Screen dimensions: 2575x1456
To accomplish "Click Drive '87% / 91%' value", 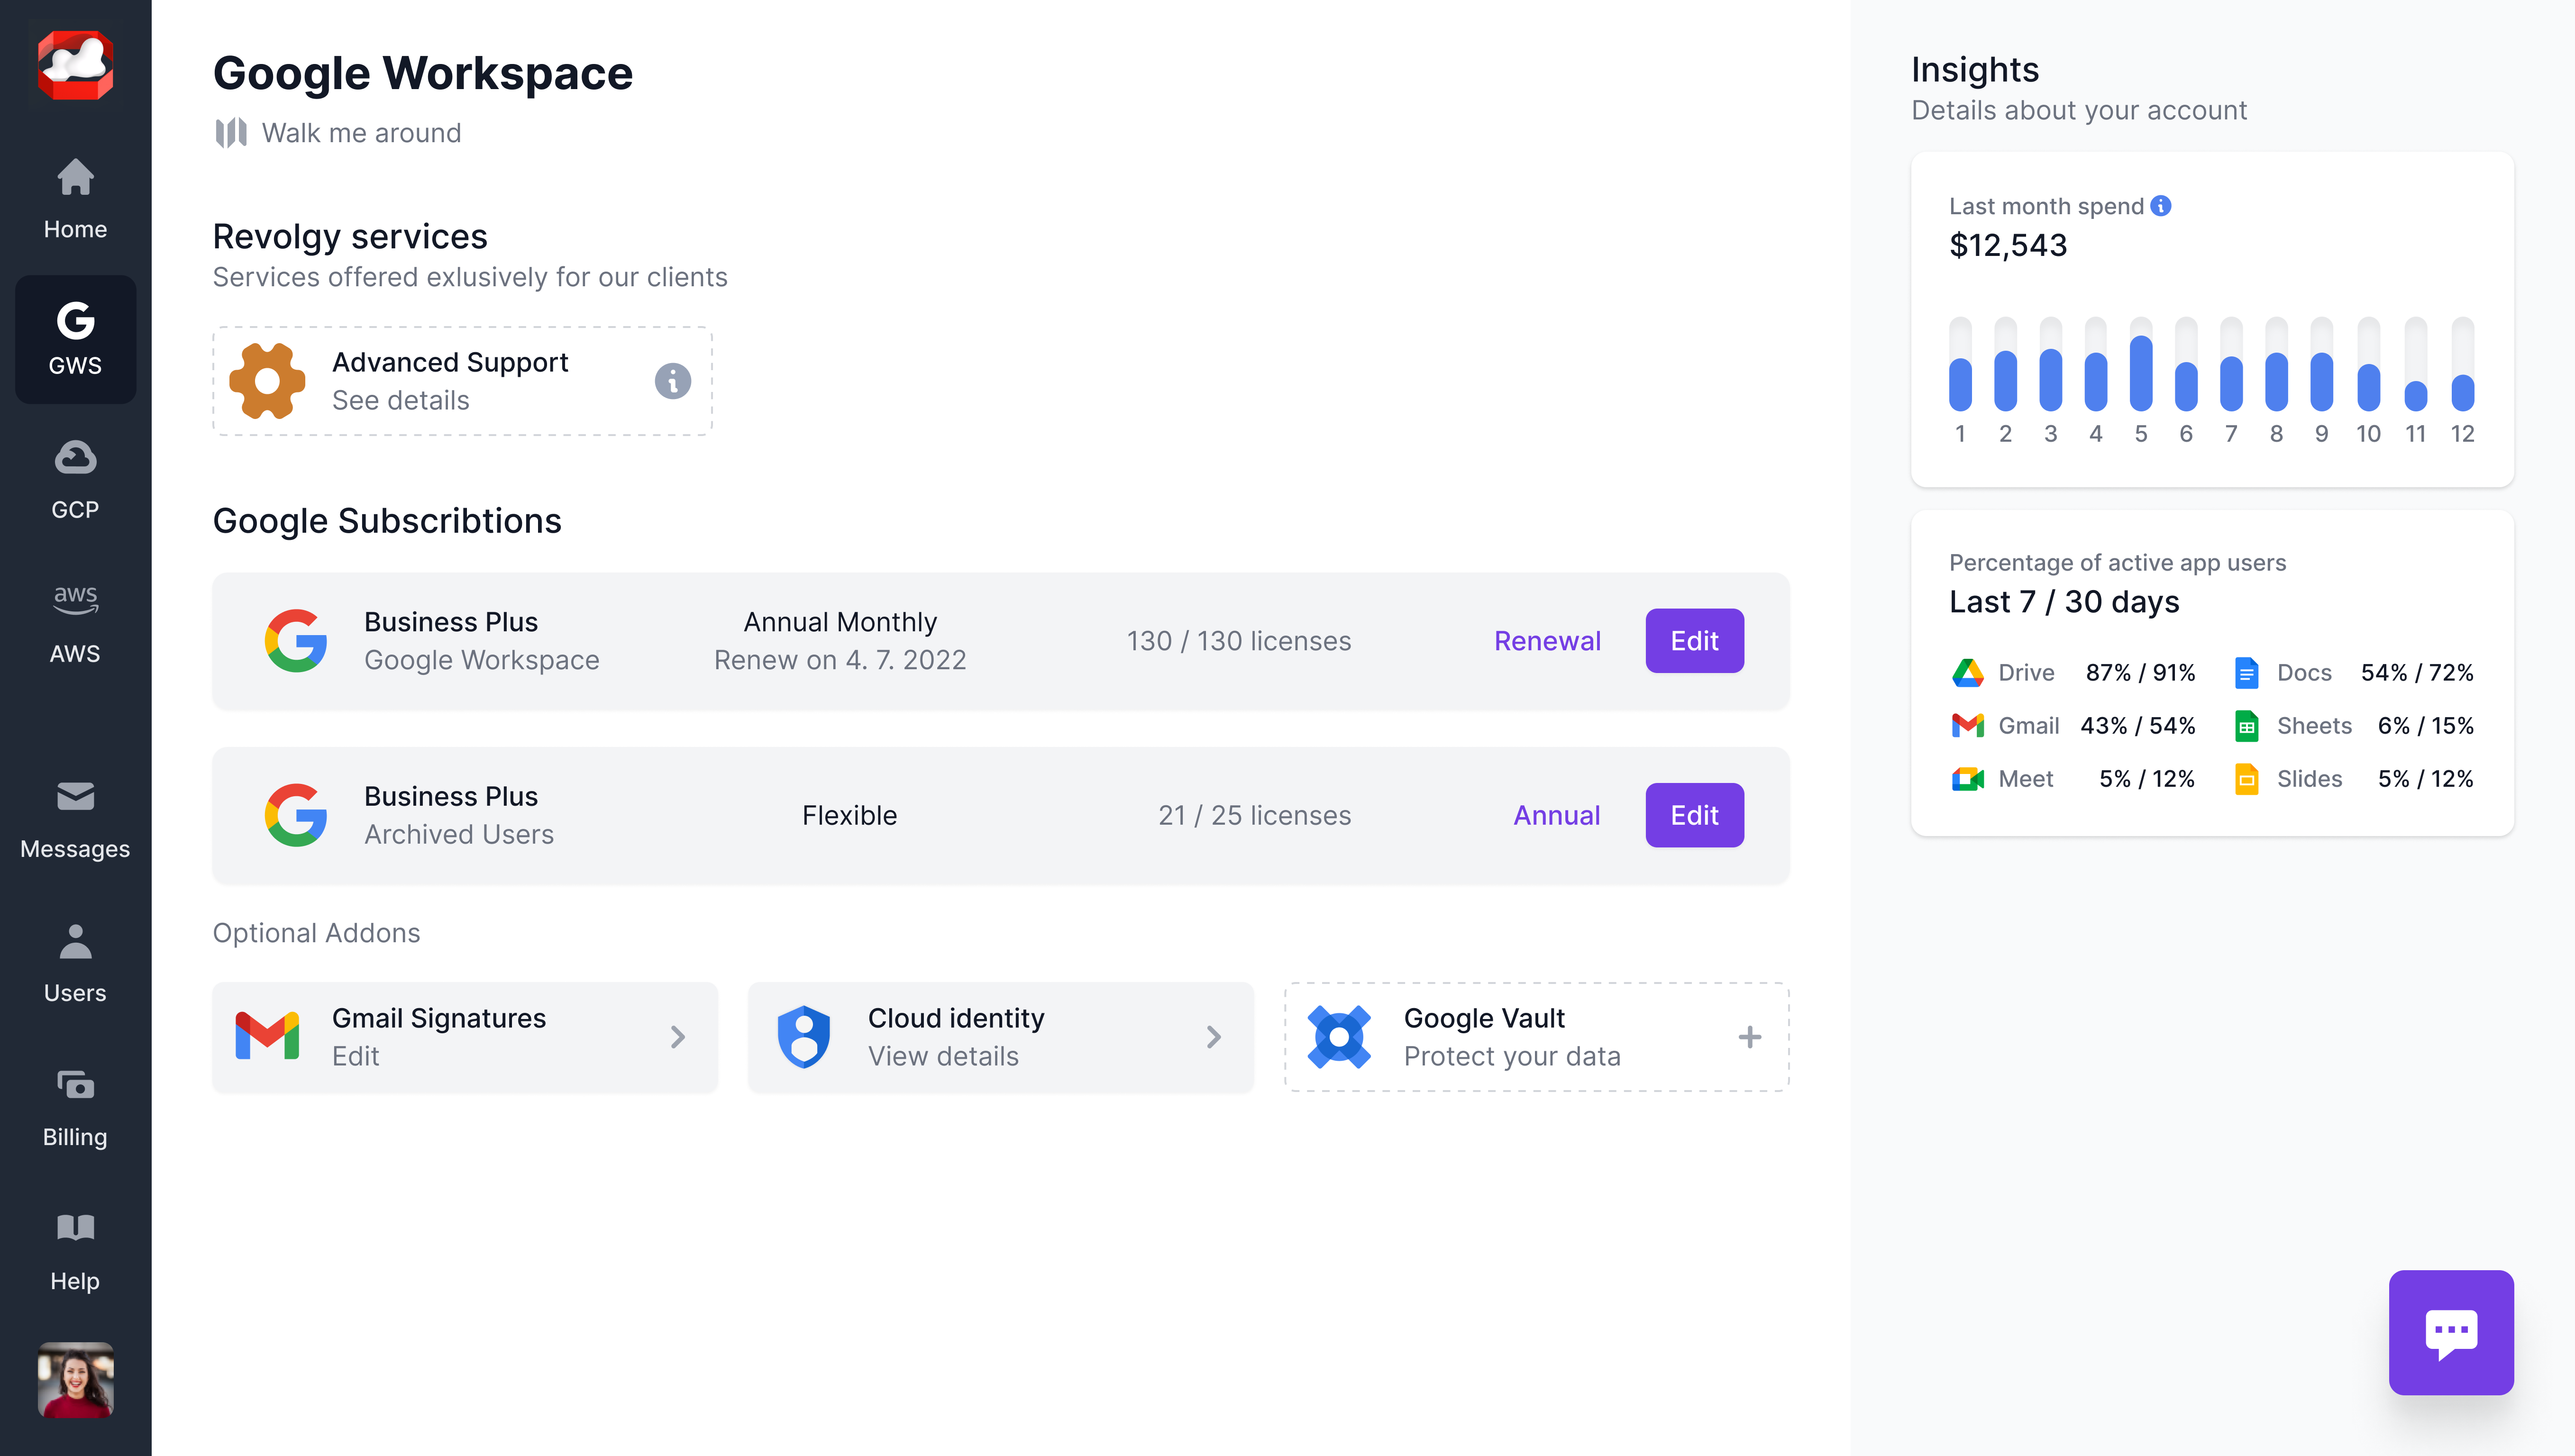I will point(2140,673).
